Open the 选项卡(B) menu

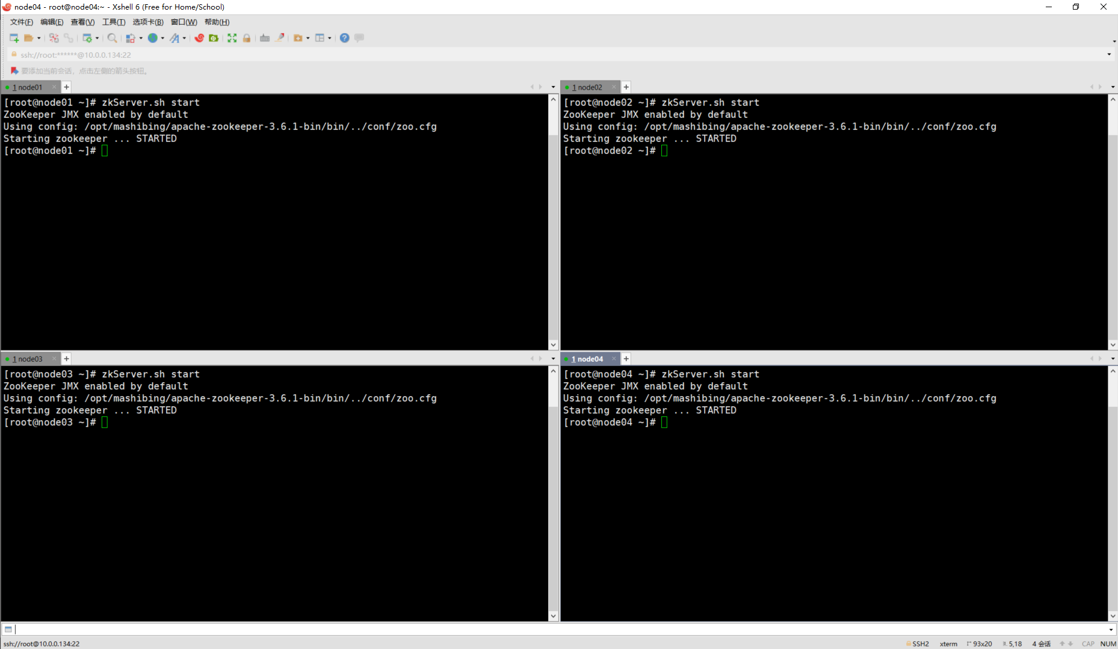click(x=148, y=22)
